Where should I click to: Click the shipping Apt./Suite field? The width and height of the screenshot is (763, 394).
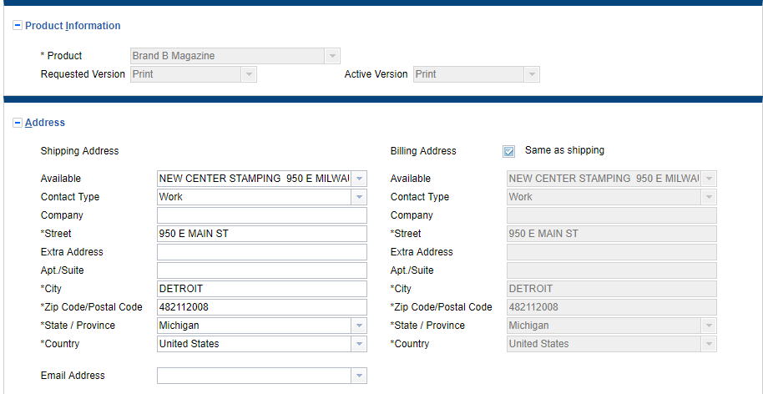pyautogui.click(x=261, y=270)
